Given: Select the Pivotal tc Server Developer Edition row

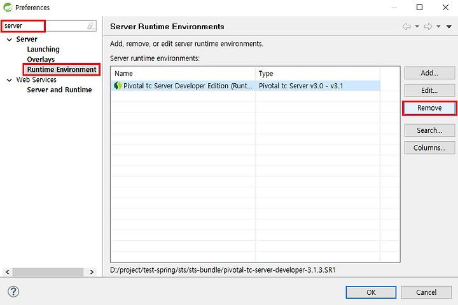Looking at the screenshot, I should coord(246,86).
